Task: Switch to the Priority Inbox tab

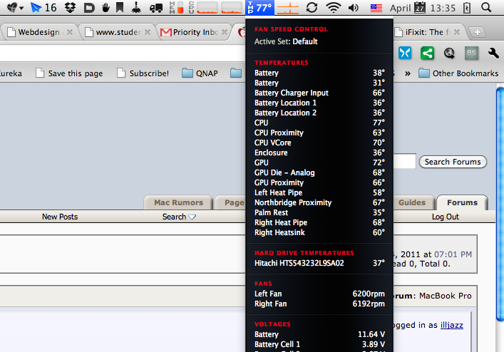Action: point(195,32)
